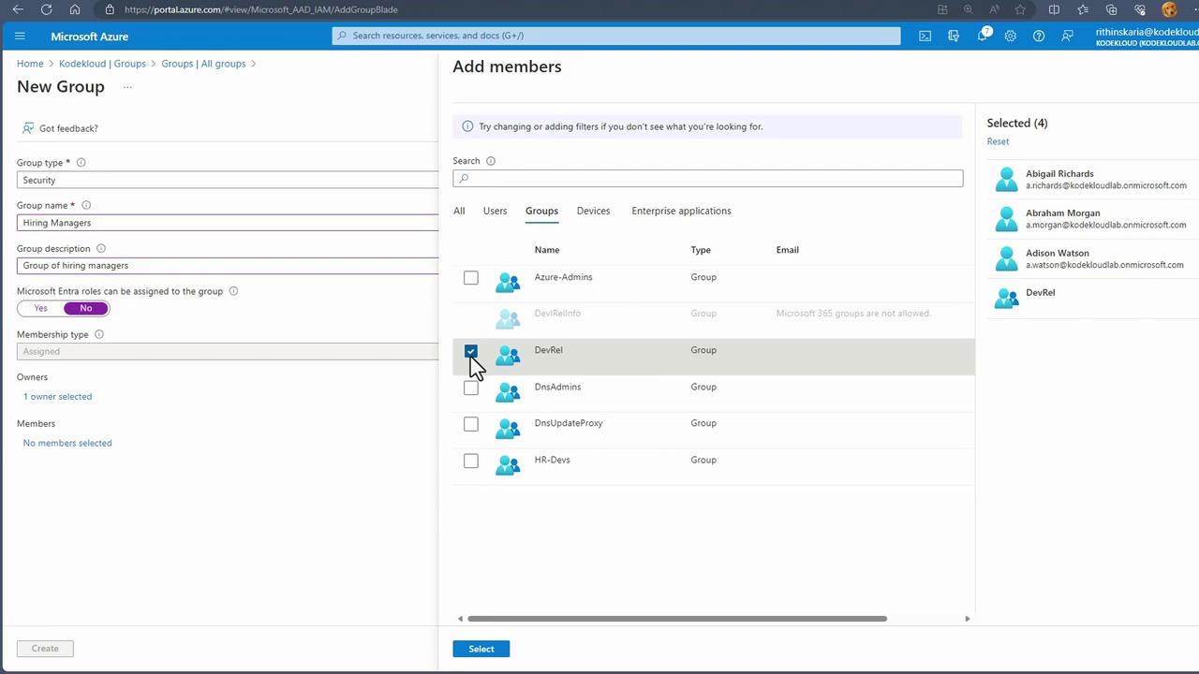Viewport: 1199px width, 674px height.
Task: Click the feedback icon in top bar
Action: pos(1067,37)
